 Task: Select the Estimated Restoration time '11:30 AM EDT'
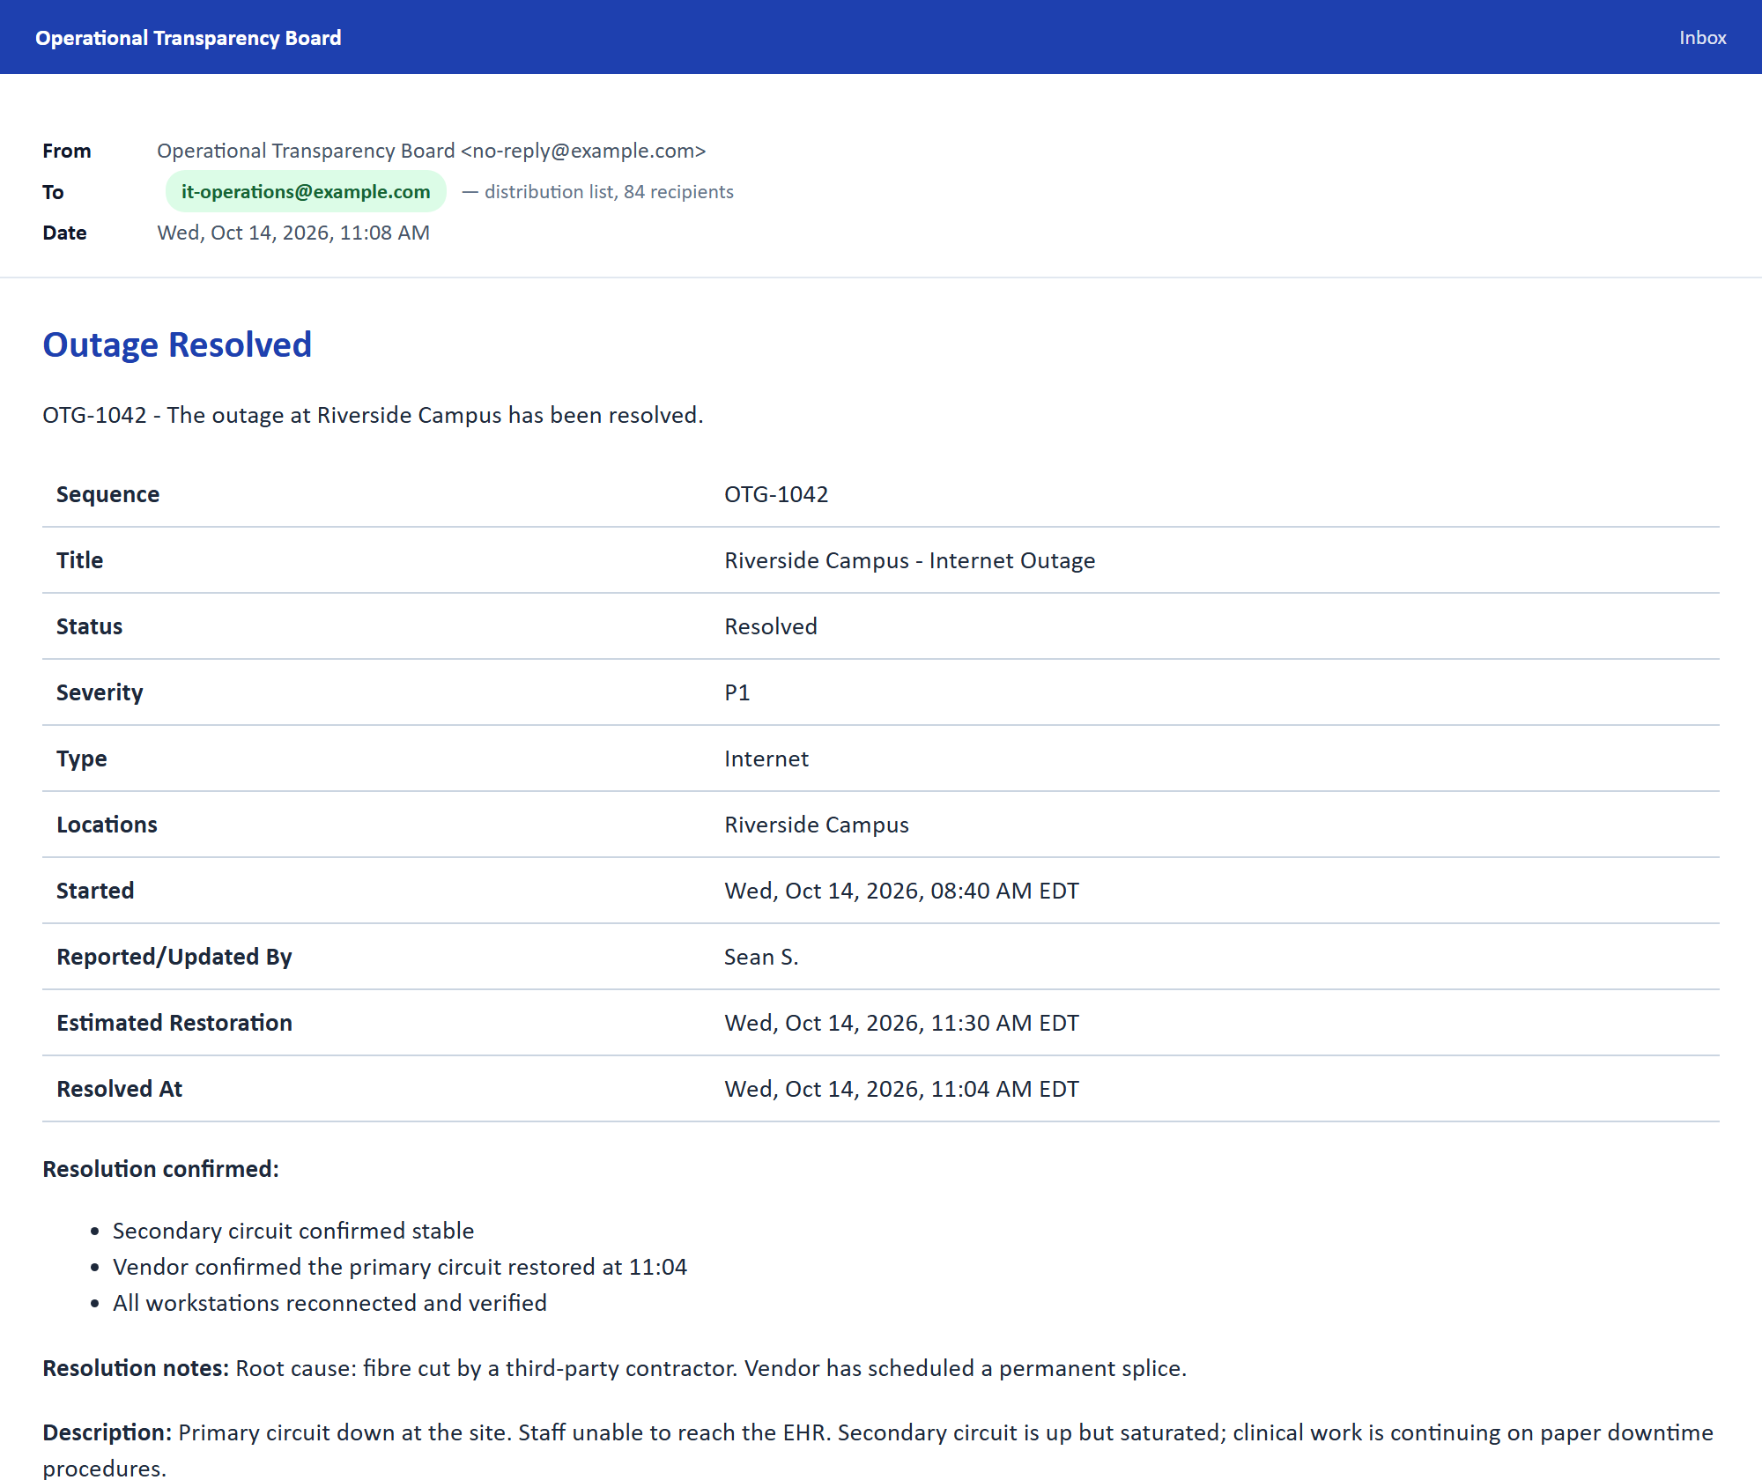click(x=1004, y=1023)
